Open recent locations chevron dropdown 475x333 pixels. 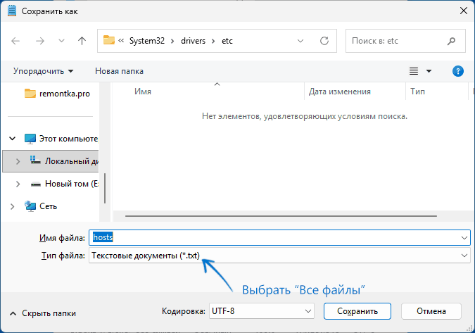tap(61, 41)
